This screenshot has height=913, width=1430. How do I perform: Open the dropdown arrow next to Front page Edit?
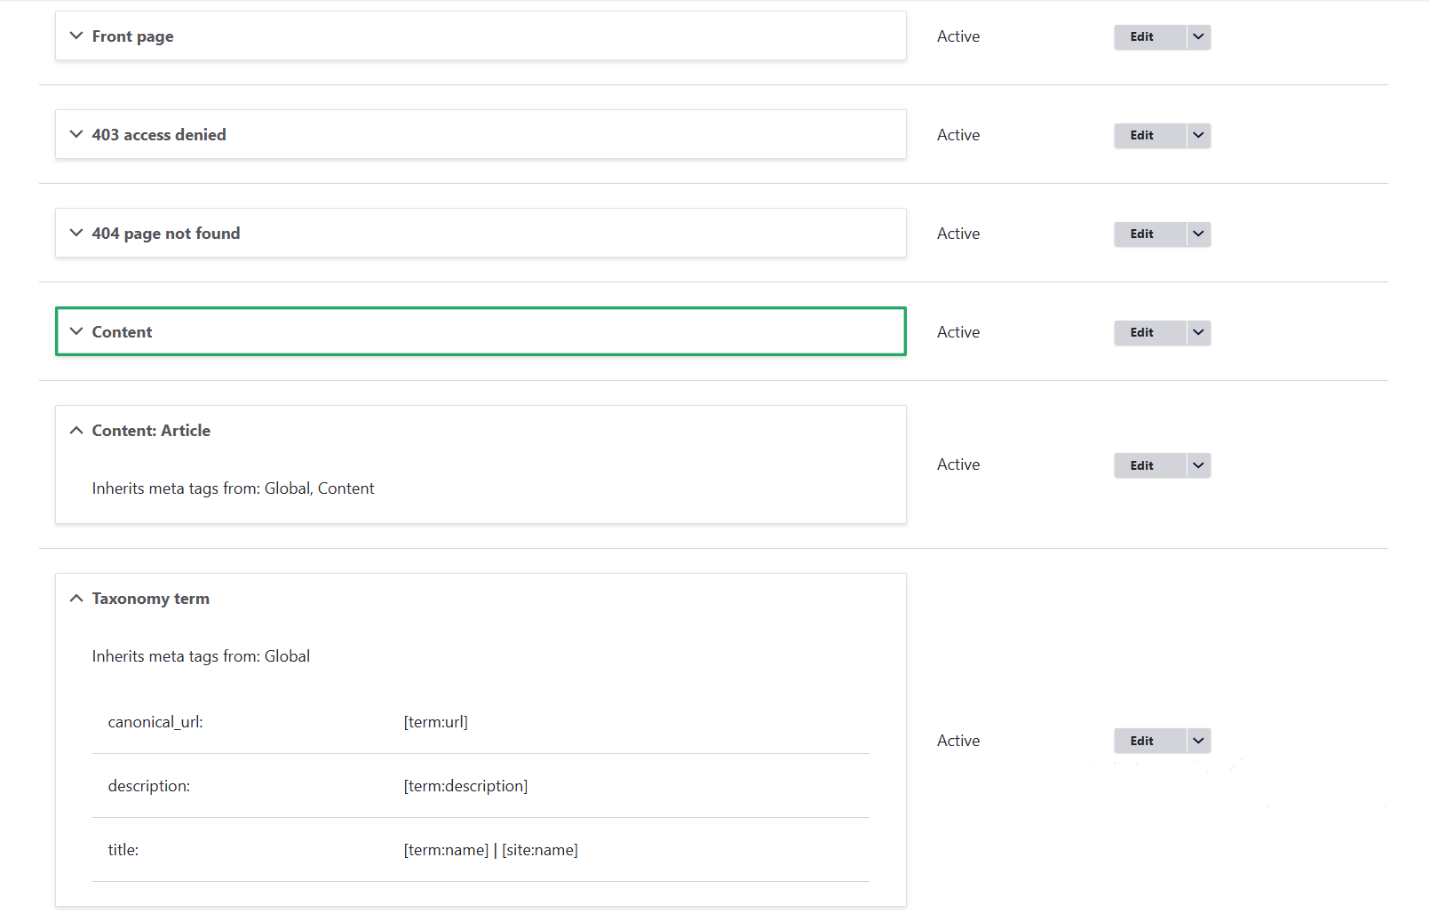(x=1197, y=36)
